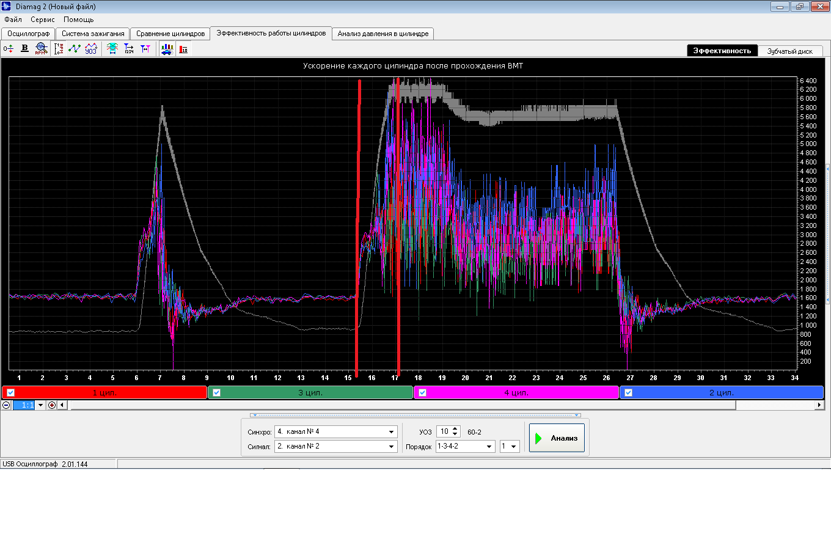Open the Файл menu

[x=13, y=20]
